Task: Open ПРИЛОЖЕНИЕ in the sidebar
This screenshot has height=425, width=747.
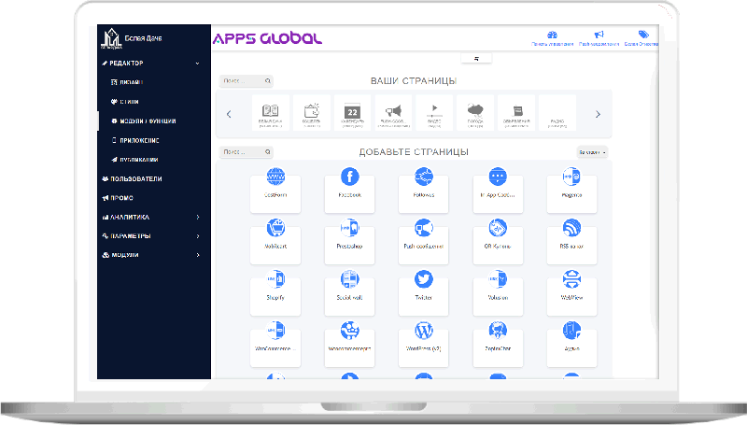Action: click(135, 140)
